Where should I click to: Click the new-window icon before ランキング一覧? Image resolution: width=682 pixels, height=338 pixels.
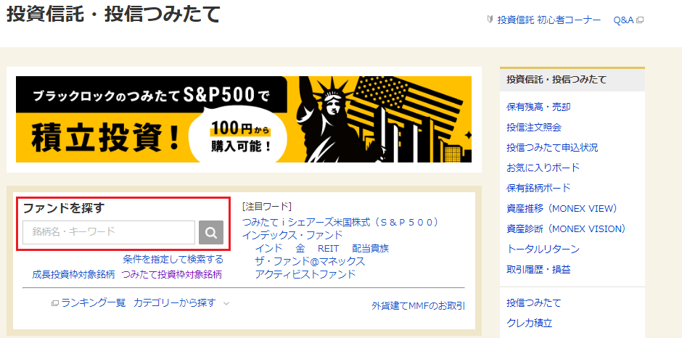tap(55, 302)
